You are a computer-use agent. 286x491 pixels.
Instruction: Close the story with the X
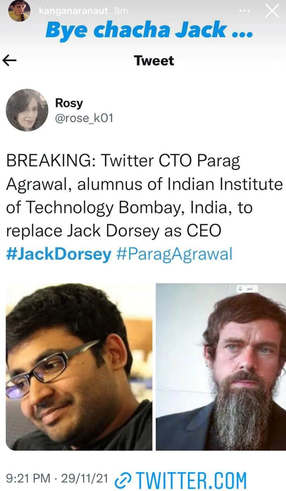pyautogui.click(x=272, y=11)
